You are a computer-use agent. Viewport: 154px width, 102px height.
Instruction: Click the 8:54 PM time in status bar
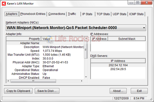coord(139,98)
